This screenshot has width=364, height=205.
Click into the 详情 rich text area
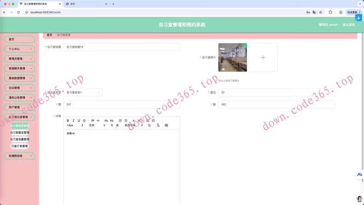[x=122, y=167]
